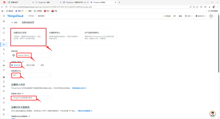Open 我的项目 in the top navigation
Image resolution: width=220 pixels, height=119 pixels.
pyautogui.click(x=41, y=16)
